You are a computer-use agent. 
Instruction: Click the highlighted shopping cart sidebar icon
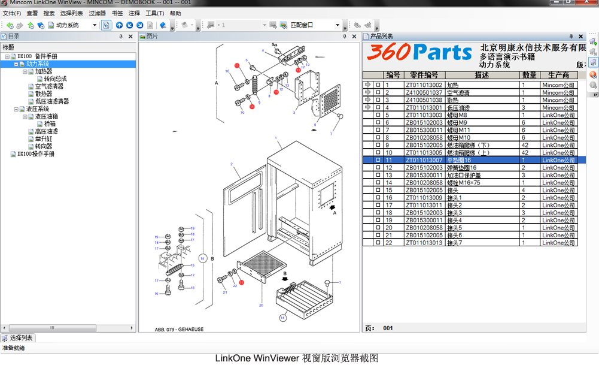pos(593,62)
